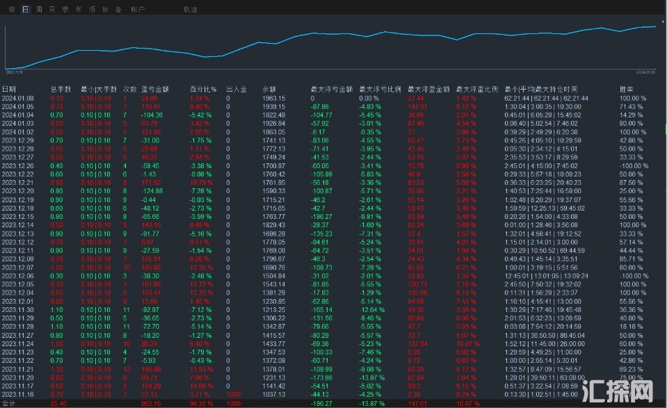Viewport: 667px width, 408px height.
Task: Click balance value 1700.97
Action: point(274,165)
